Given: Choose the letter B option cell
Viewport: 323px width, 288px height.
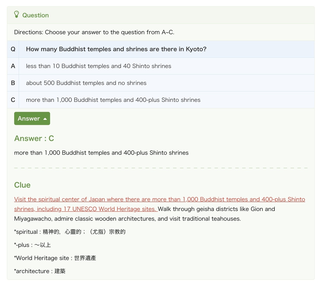Looking at the screenshot, I should (13, 83).
